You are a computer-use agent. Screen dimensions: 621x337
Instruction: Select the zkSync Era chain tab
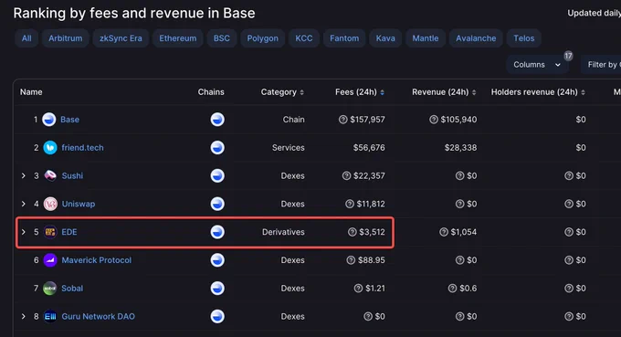tap(121, 38)
